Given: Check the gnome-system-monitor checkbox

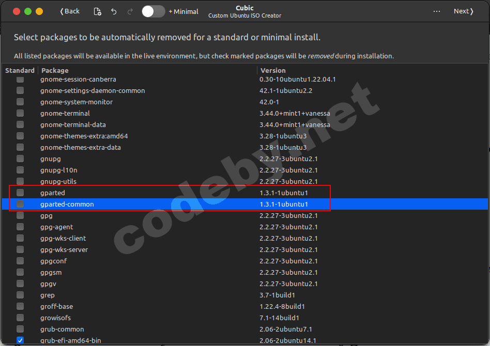Looking at the screenshot, I should (x=20, y=102).
